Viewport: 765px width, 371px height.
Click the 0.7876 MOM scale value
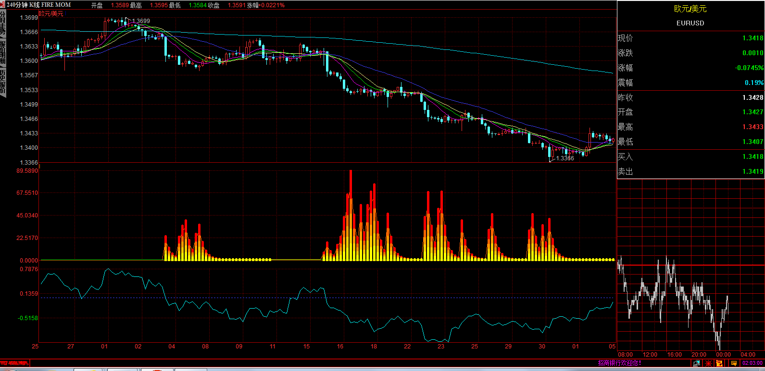(x=29, y=269)
